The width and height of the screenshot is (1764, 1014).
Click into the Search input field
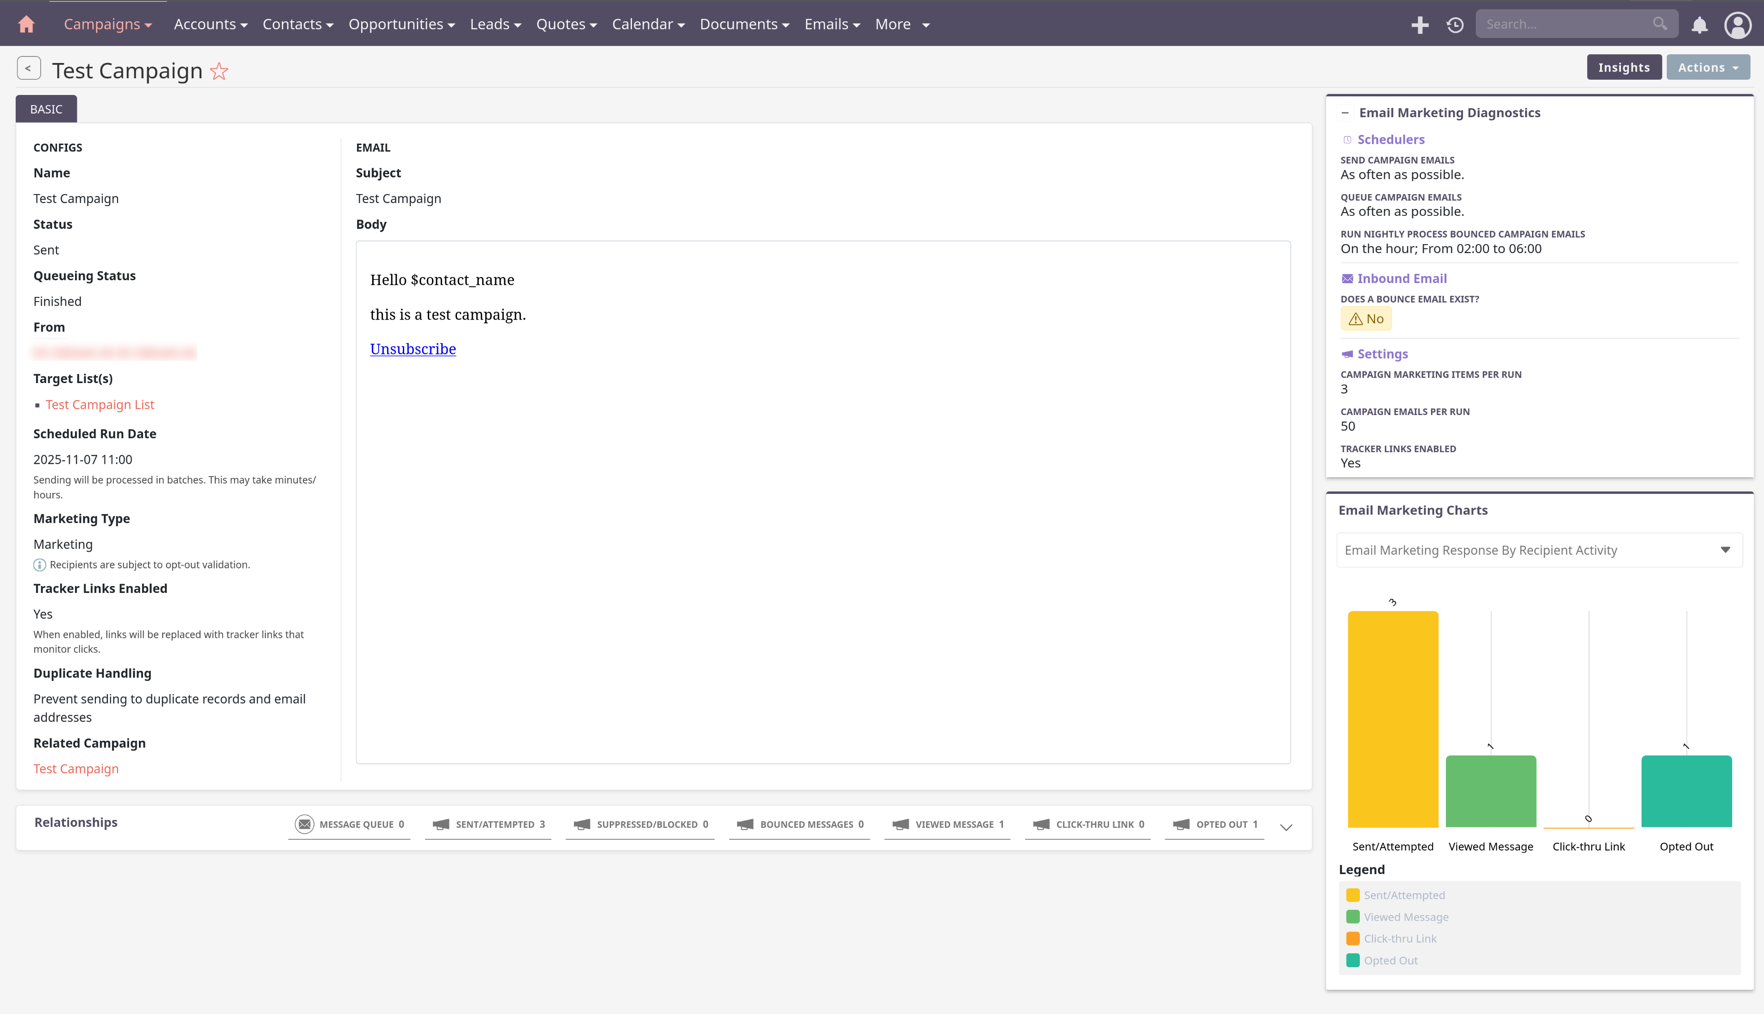[1566, 25]
